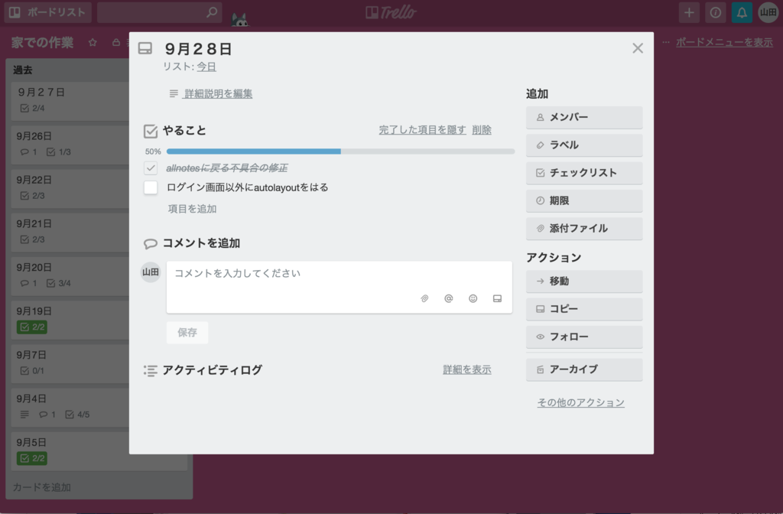Click the card title 9月28日
The image size is (783, 514).
point(198,49)
